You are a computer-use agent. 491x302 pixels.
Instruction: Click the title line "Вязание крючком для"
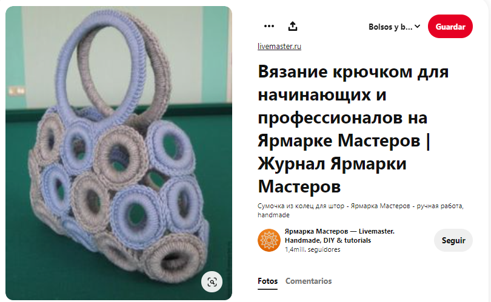353,72
